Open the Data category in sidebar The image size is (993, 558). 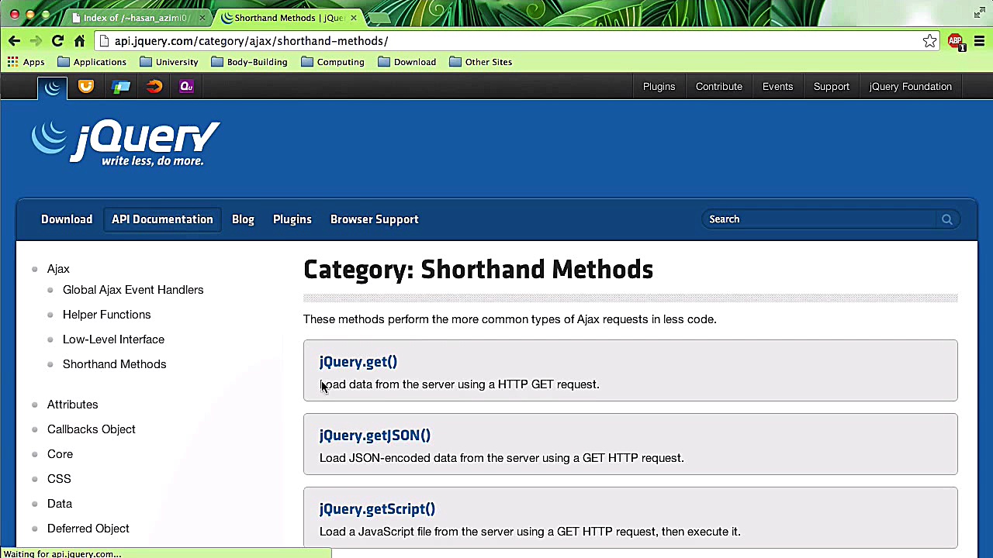(x=60, y=504)
